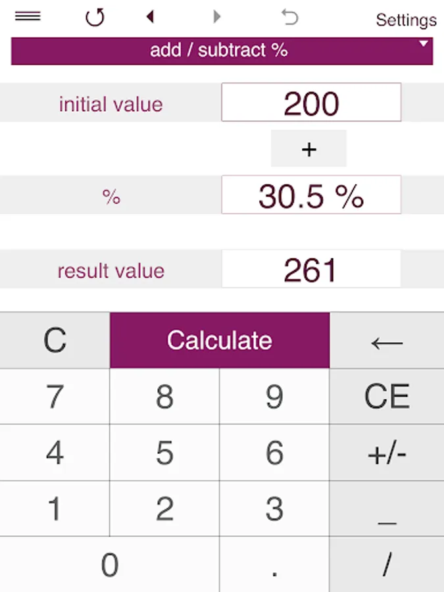This screenshot has height=592, width=444.
Task: Tap the undo curved arrow icon
Action: tap(289, 17)
